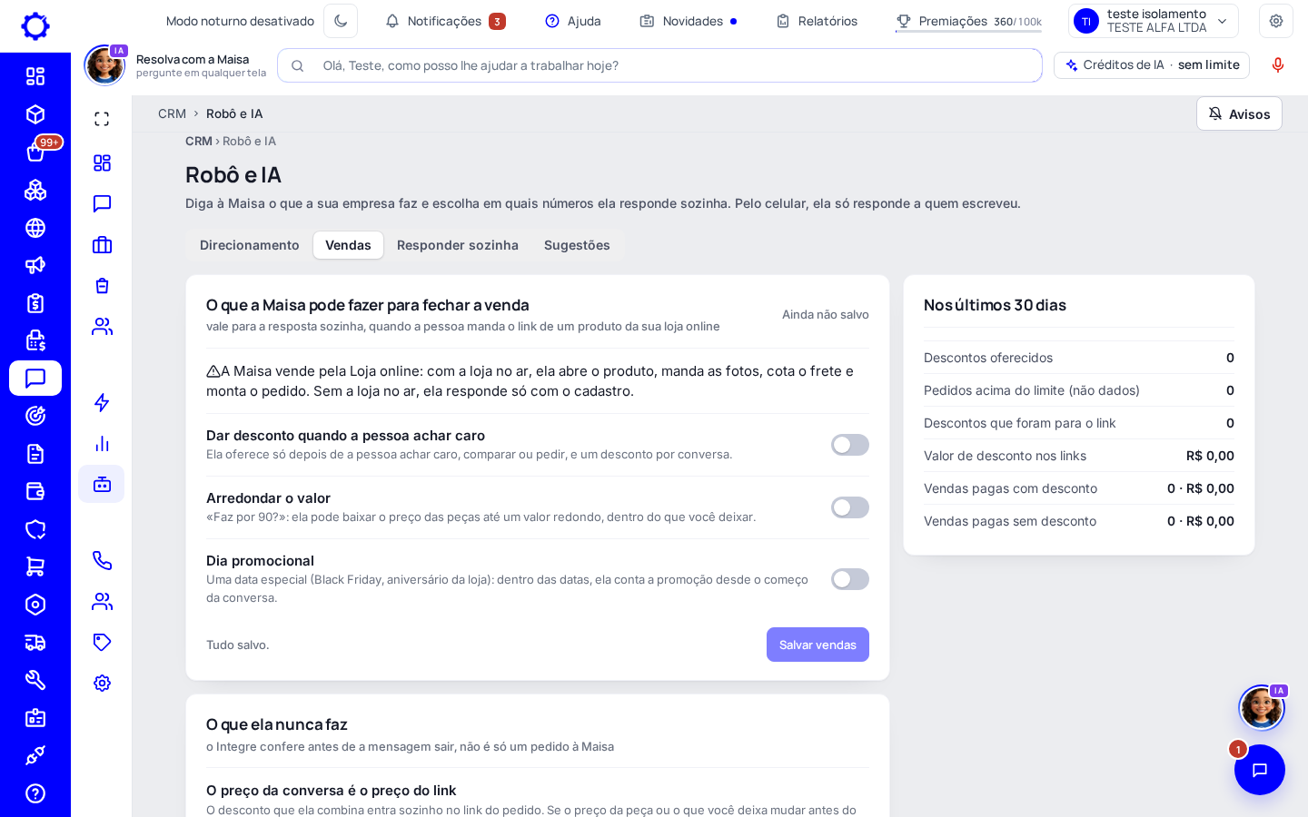Screen dimensions: 1308x817
Task: Open the 'Créditos de IA' indicator
Action: point(1152,65)
